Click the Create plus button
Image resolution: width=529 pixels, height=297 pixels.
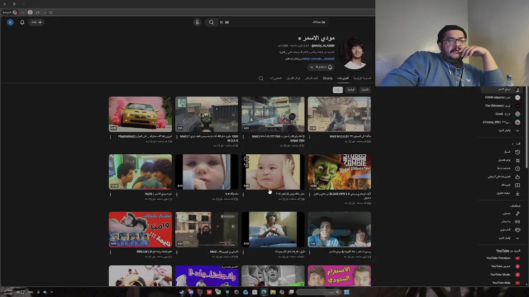coord(37,22)
